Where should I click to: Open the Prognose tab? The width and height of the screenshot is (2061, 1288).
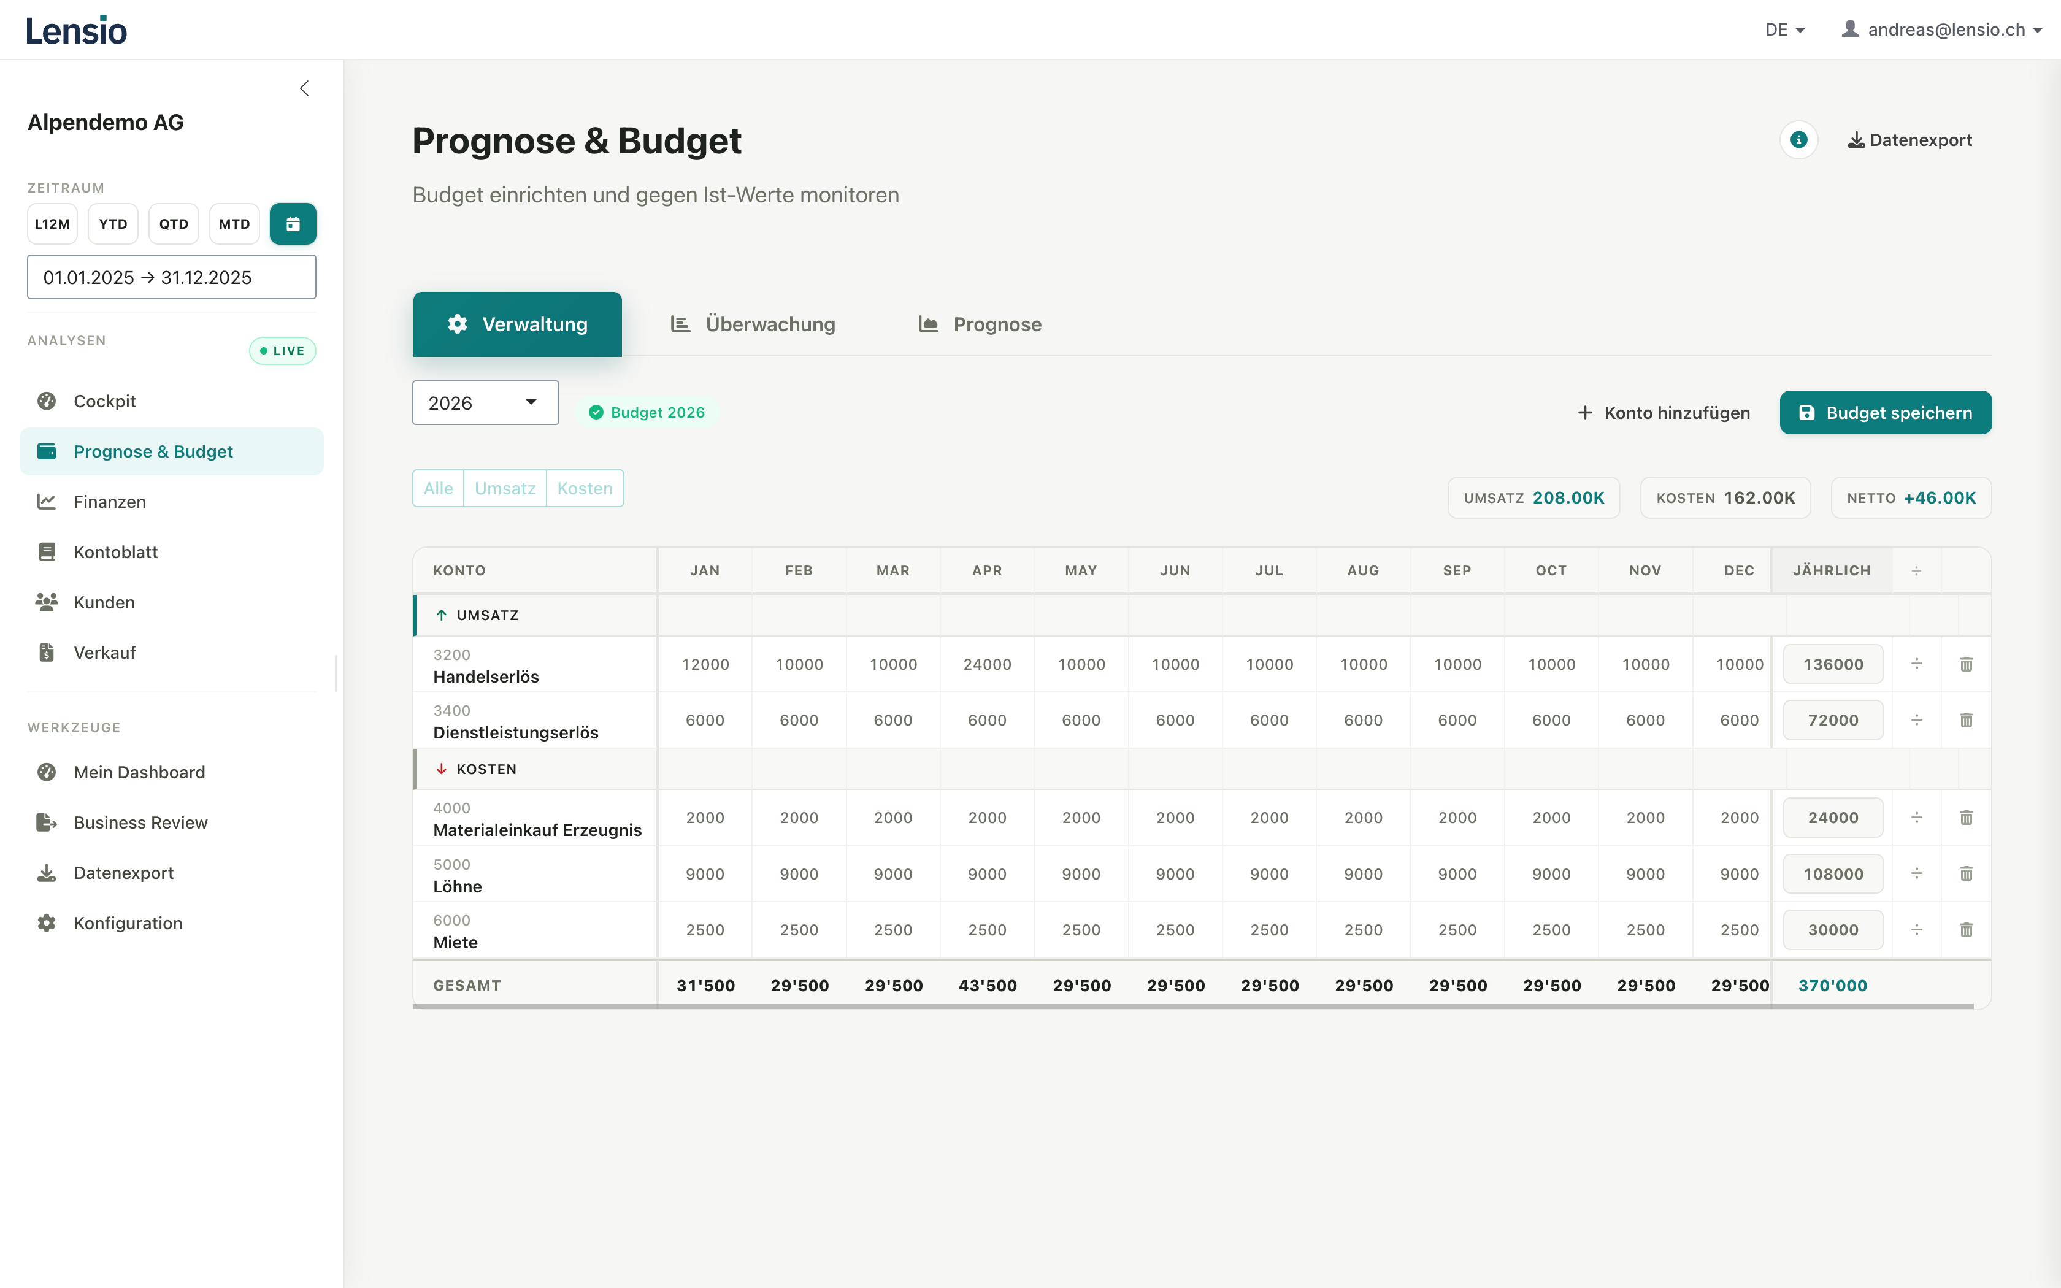pos(980,324)
